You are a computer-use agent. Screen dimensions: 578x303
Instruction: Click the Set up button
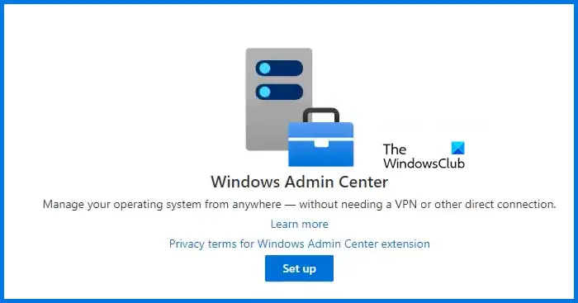click(x=299, y=268)
